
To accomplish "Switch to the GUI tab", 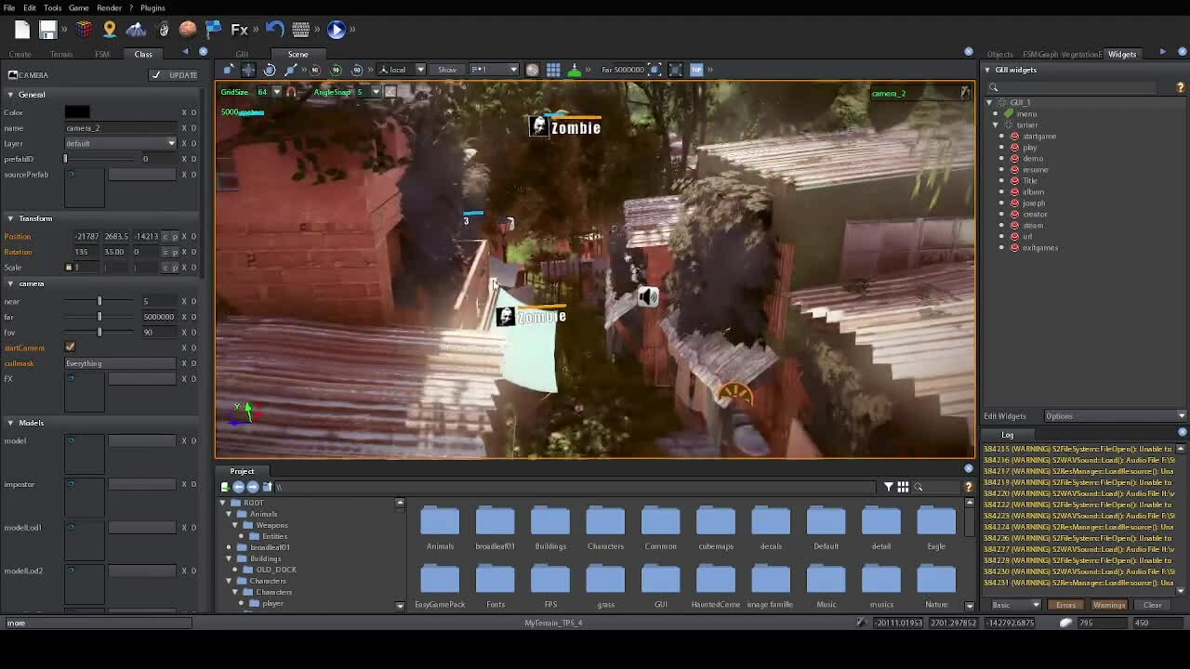I will click(242, 54).
